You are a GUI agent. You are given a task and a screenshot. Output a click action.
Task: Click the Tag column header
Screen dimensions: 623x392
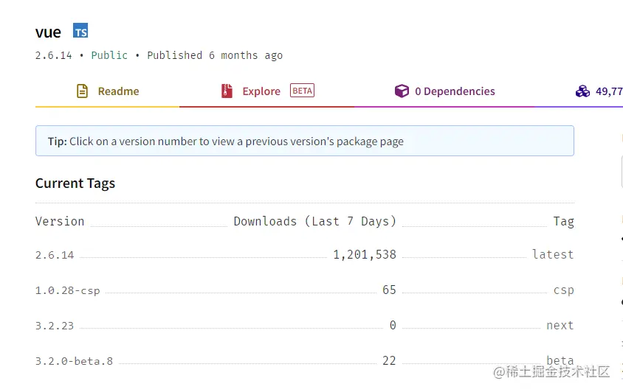[564, 221]
